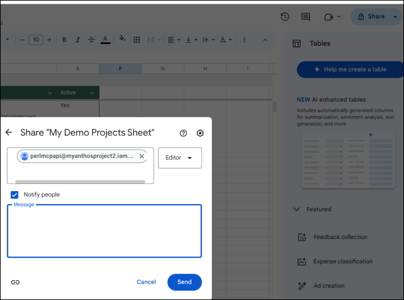
Task: Toggle bold formatting
Action: coord(64,40)
